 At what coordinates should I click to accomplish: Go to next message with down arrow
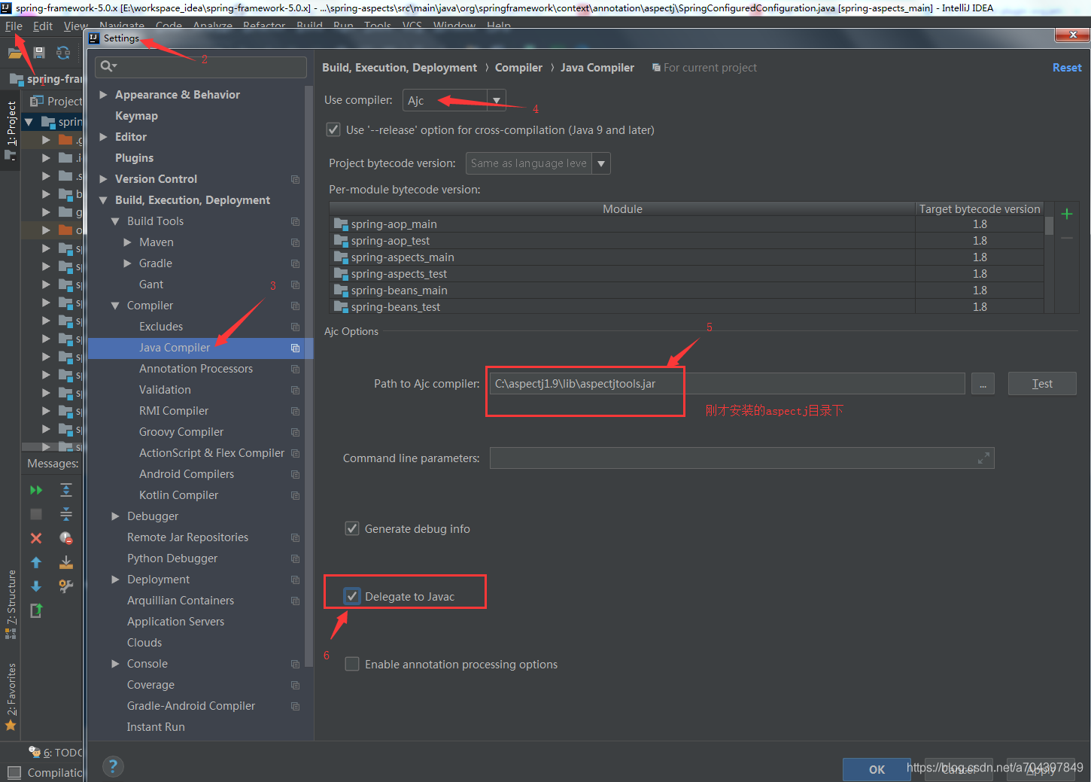(x=35, y=586)
